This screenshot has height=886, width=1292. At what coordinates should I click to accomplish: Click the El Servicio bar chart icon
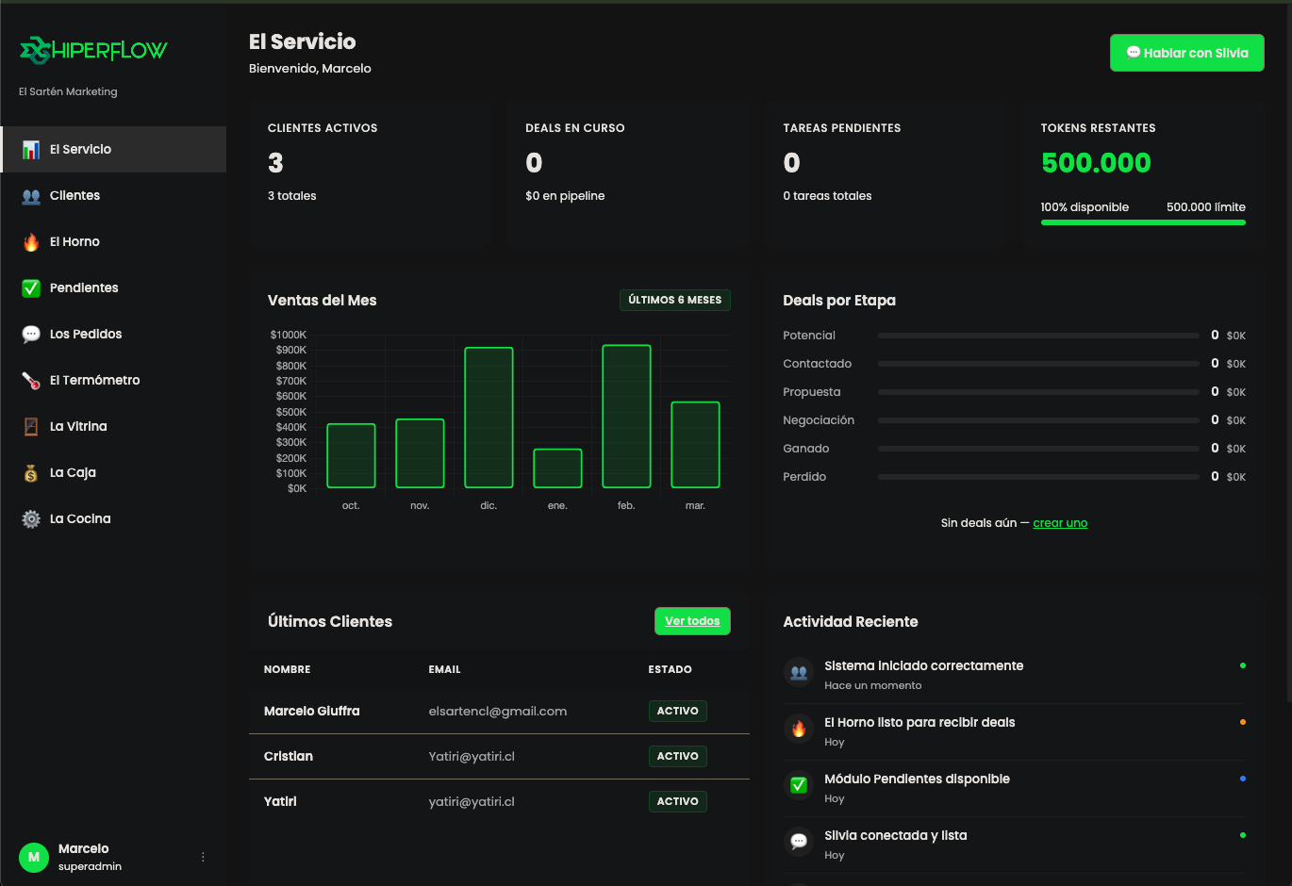point(31,150)
